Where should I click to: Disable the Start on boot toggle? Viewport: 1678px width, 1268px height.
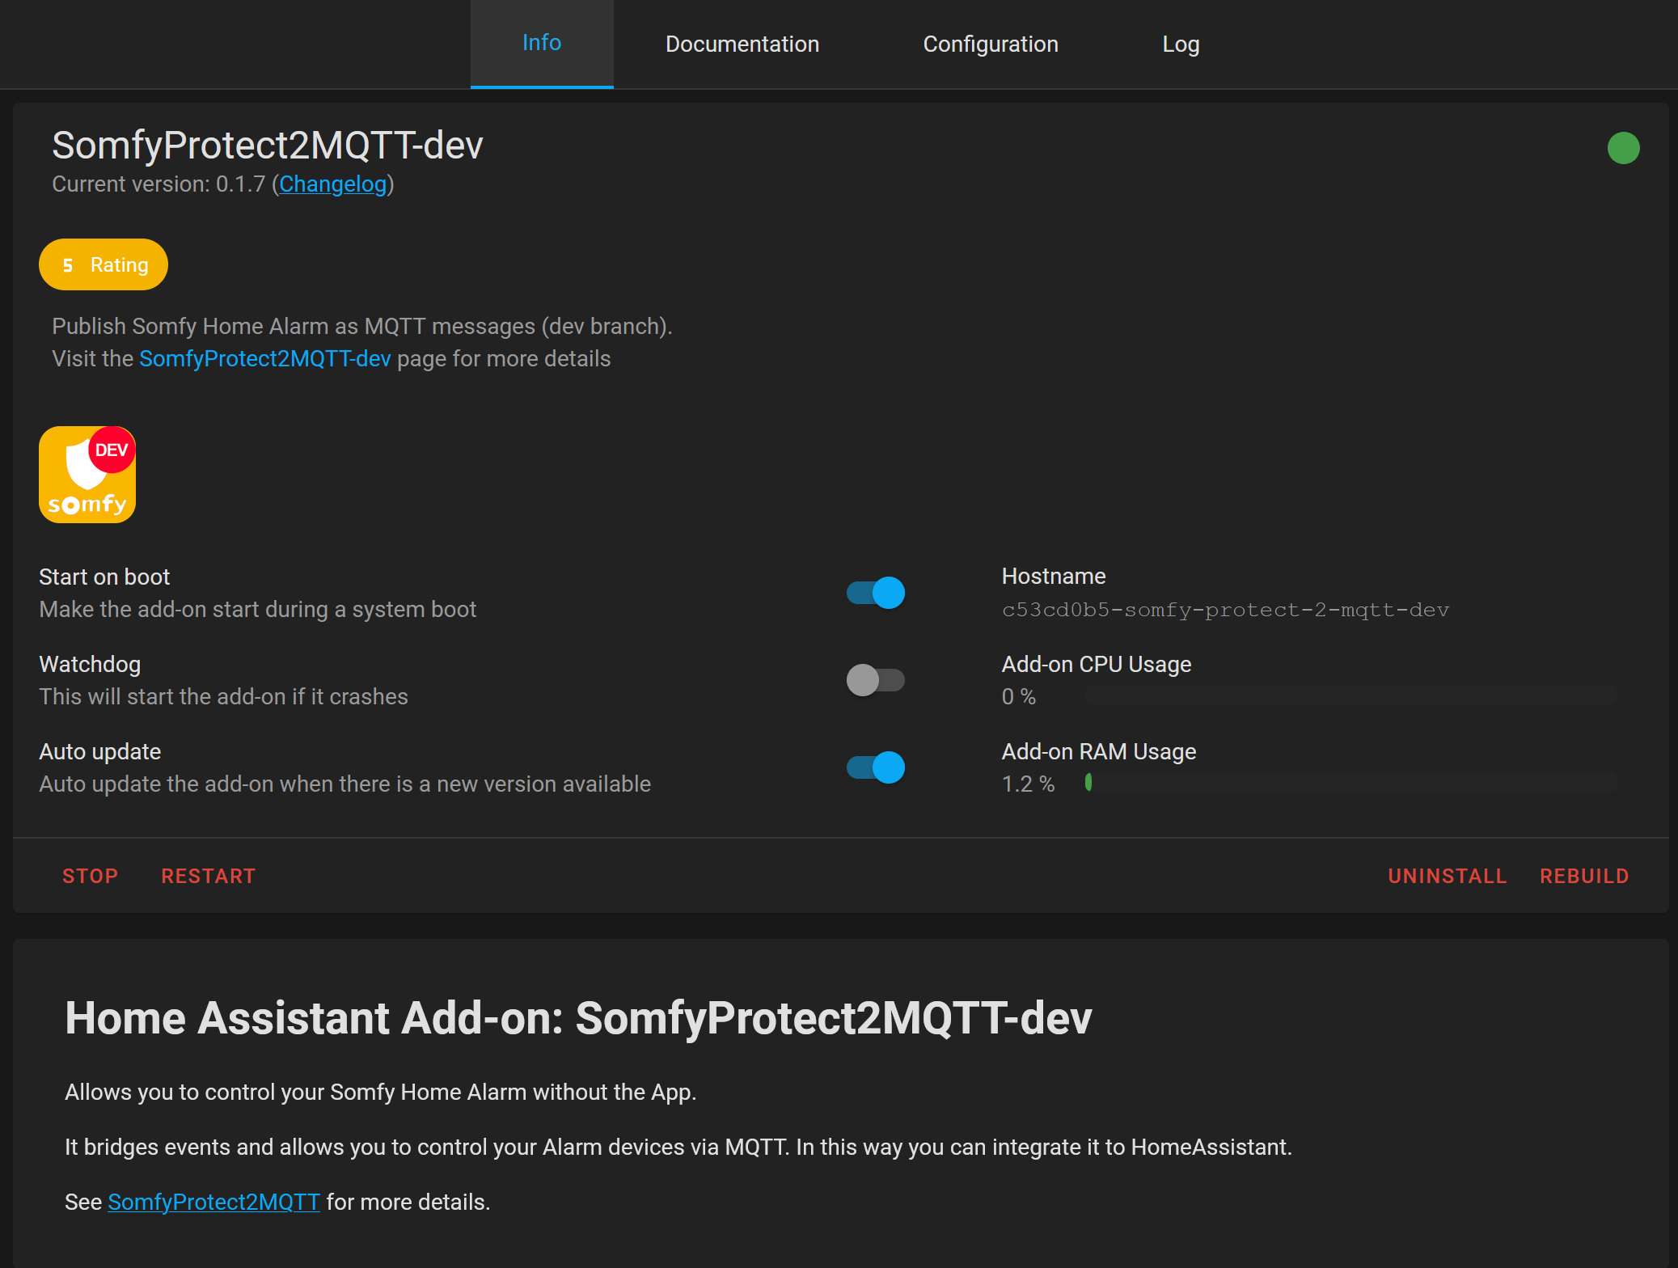coord(875,593)
